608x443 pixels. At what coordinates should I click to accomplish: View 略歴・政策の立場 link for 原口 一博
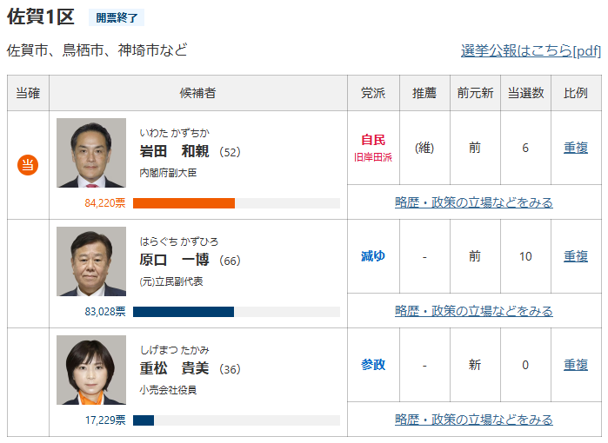coord(474,311)
